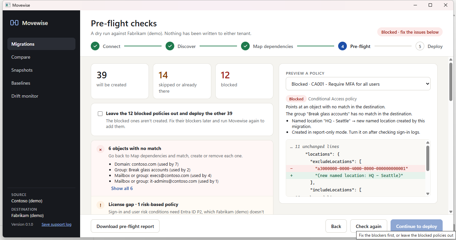Click the Check again button

tap(369, 226)
